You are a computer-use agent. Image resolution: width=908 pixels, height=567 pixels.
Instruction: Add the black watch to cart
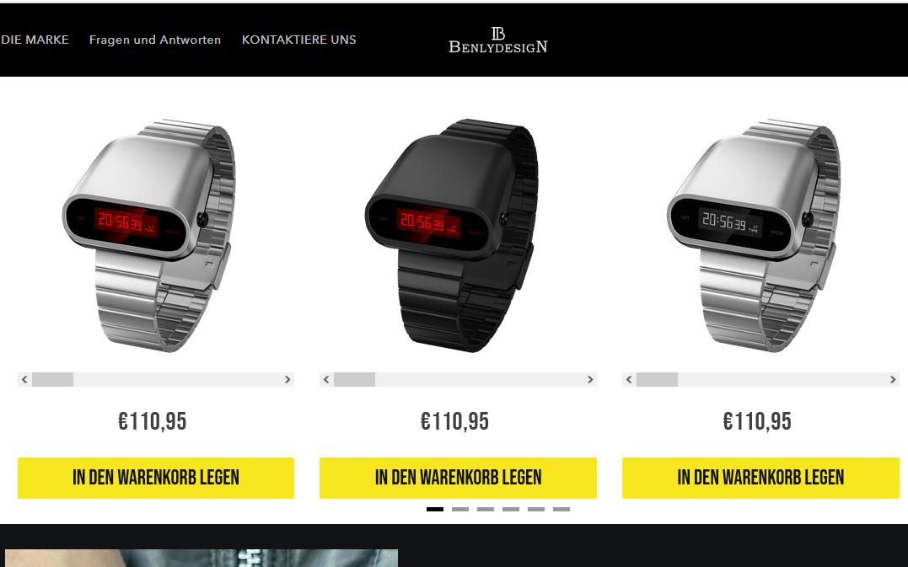pos(458,478)
